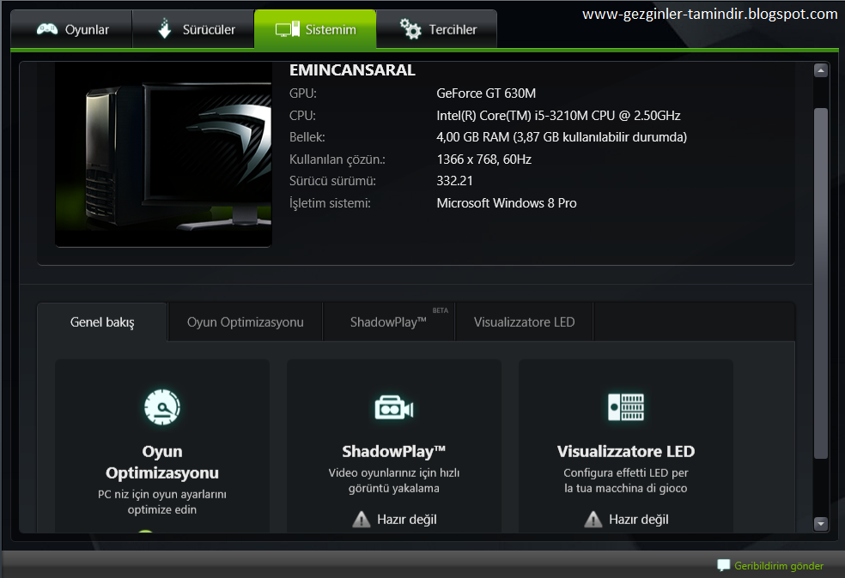Image resolution: width=845 pixels, height=578 pixels.
Task: Click the ShadowPlay warning triangle icon
Action: point(361,520)
